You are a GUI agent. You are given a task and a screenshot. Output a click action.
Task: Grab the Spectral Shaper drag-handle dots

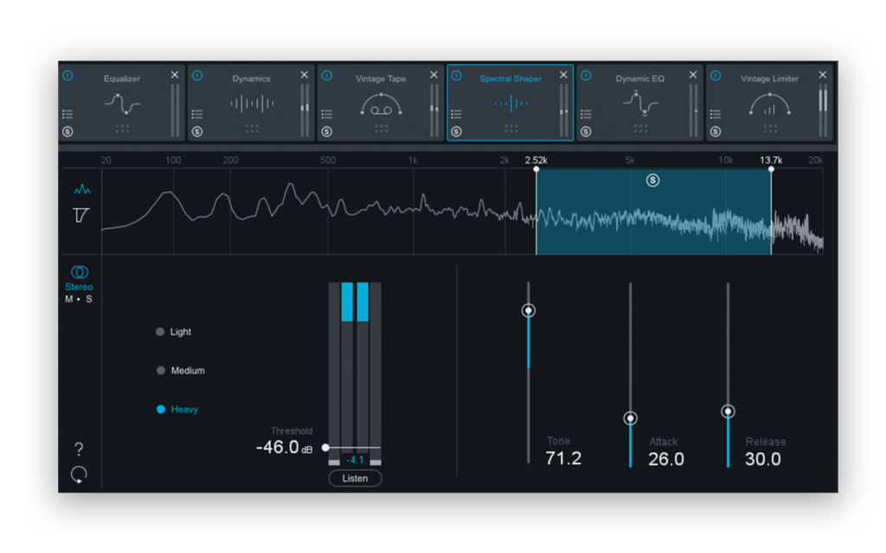pos(510,129)
